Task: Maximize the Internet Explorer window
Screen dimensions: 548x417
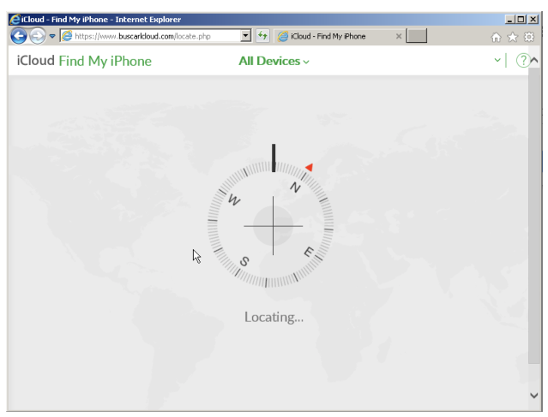Action: tap(521, 20)
